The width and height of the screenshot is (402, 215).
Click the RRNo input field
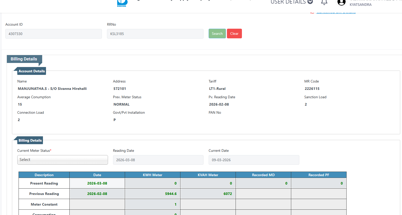pos(155,34)
